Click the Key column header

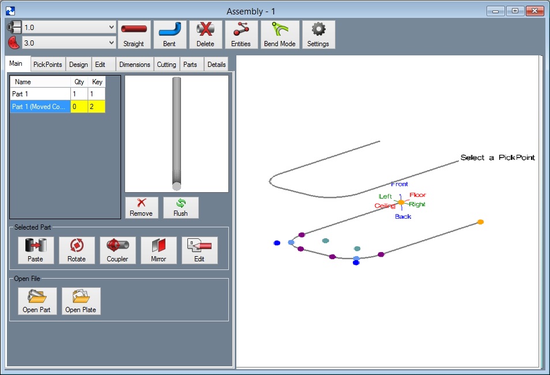97,82
